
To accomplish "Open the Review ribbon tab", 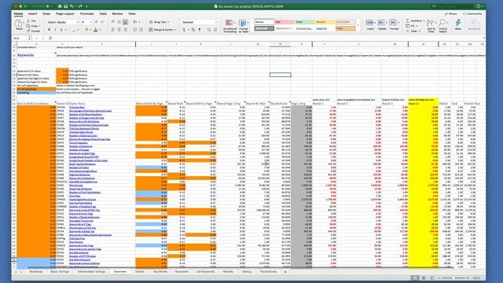I will click(x=117, y=14).
